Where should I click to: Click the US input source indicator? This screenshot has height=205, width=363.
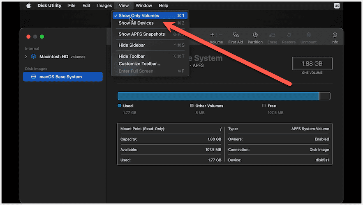click(337, 6)
